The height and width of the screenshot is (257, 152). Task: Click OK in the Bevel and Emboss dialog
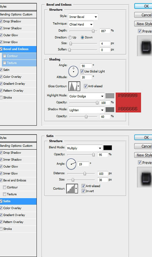point(143,6)
